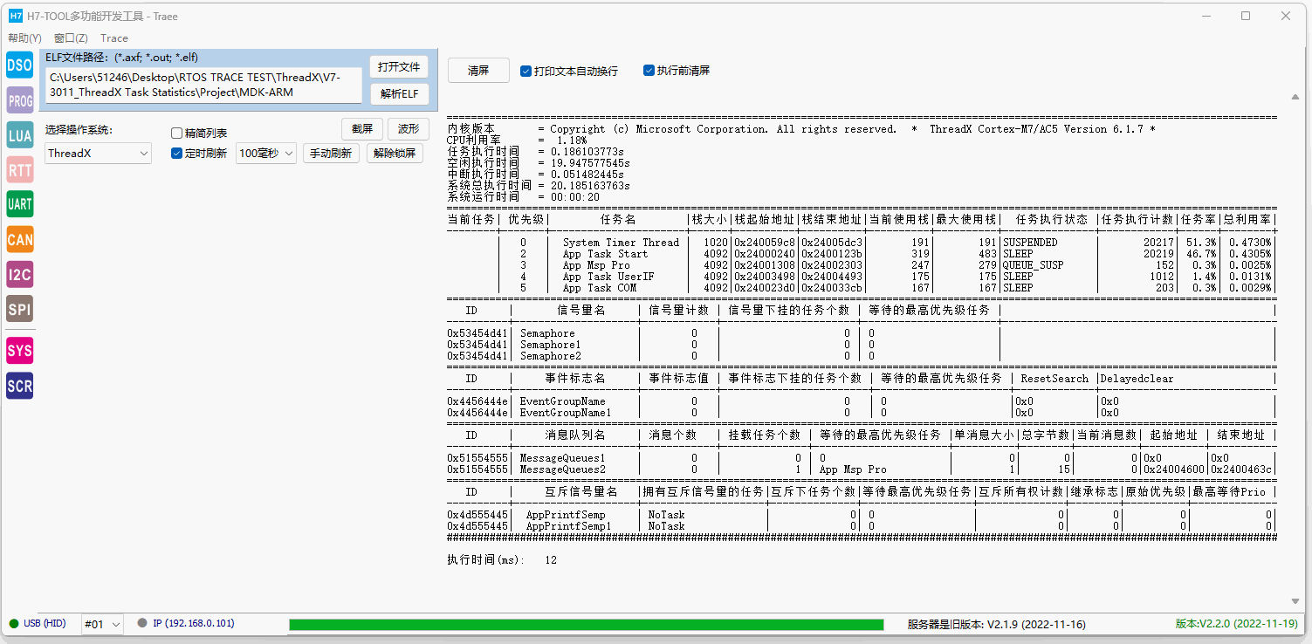
Task: Click the Semaphore1 entry
Action: tap(550, 345)
